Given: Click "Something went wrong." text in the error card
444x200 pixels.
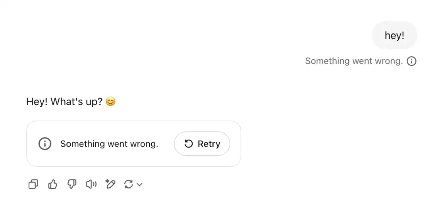Looking at the screenshot, I should point(109,144).
